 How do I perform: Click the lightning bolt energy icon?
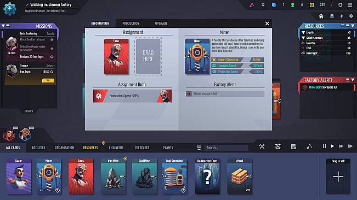342,16
